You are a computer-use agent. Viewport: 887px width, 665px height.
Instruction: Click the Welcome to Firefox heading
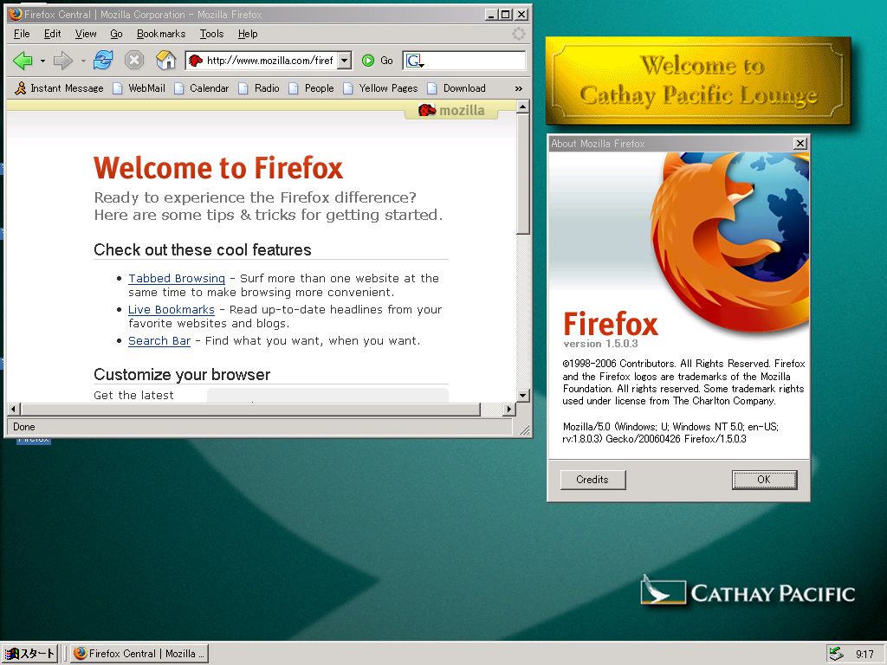click(218, 168)
